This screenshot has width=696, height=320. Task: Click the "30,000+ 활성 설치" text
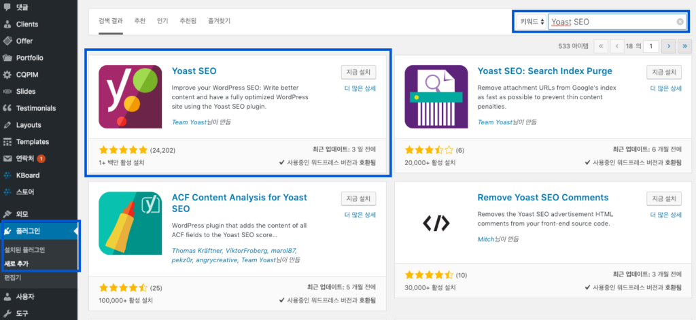pyautogui.click(x=430, y=287)
